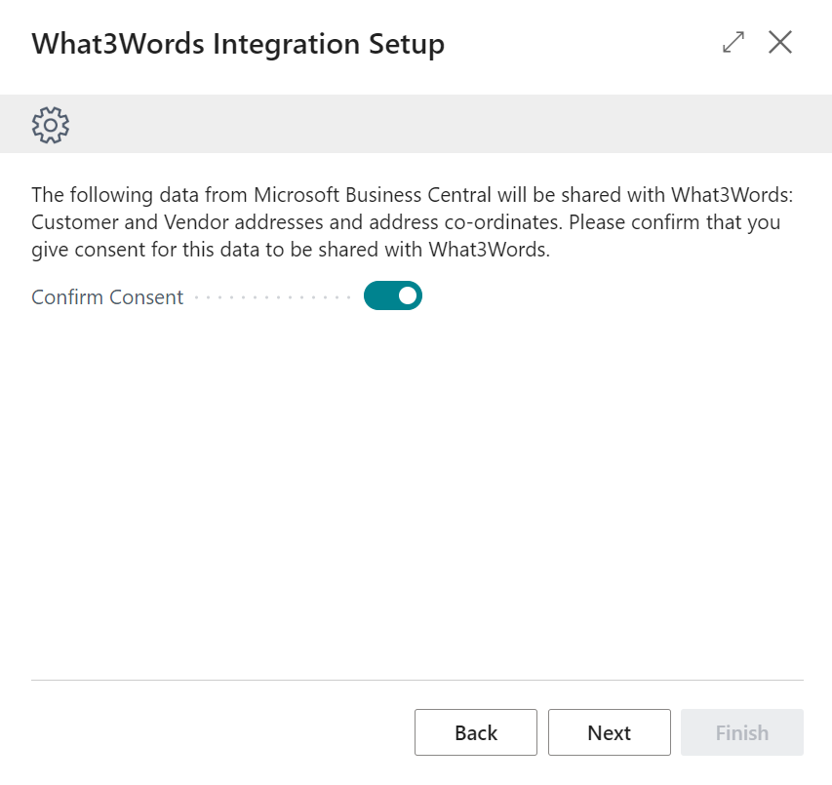Viewport: 832px width, 785px height.
Task: Click the What3Words Integration Setup title
Action: point(238,44)
